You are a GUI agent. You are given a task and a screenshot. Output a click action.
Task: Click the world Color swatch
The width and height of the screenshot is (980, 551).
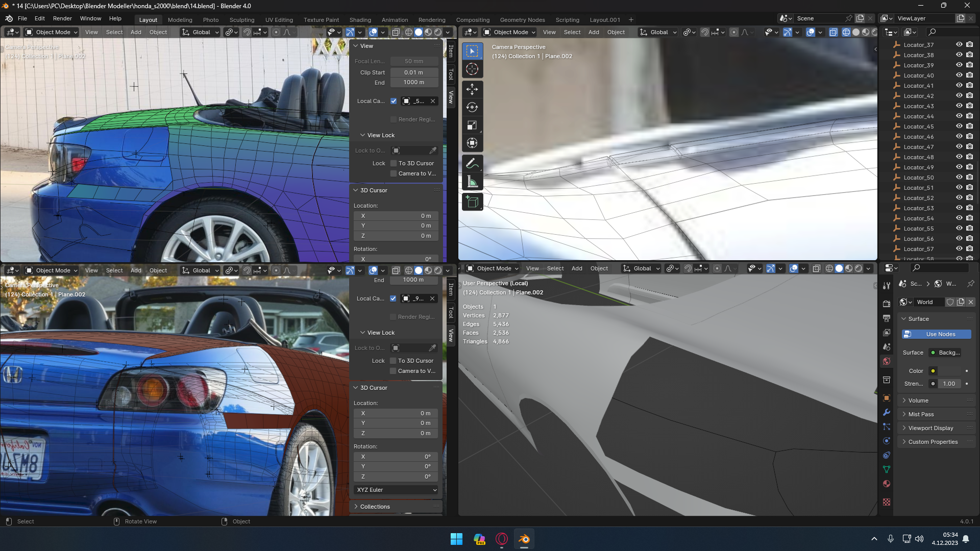(x=950, y=371)
